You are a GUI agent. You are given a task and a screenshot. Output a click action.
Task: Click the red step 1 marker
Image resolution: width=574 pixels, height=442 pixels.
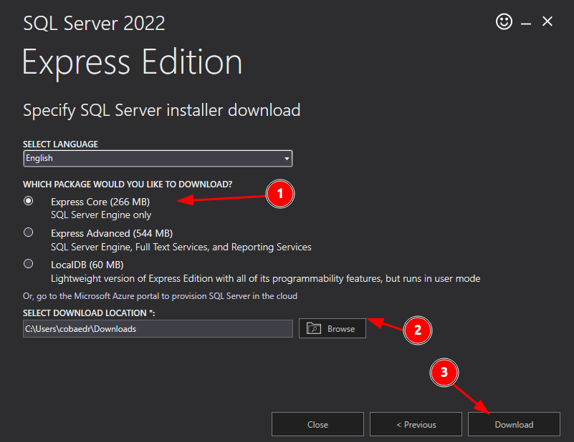[280, 194]
